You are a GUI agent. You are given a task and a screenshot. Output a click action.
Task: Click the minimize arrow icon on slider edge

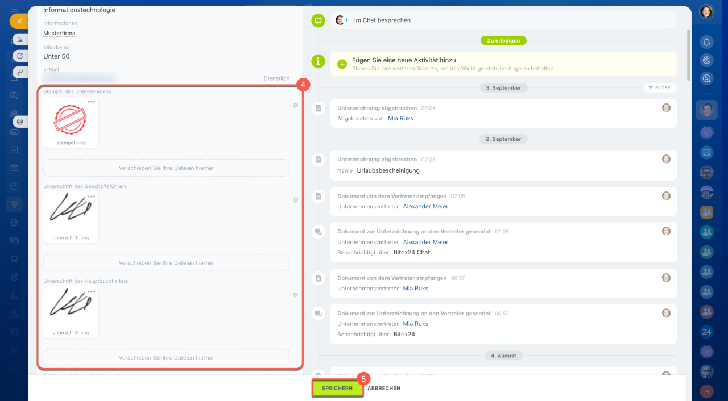coord(20,39)
